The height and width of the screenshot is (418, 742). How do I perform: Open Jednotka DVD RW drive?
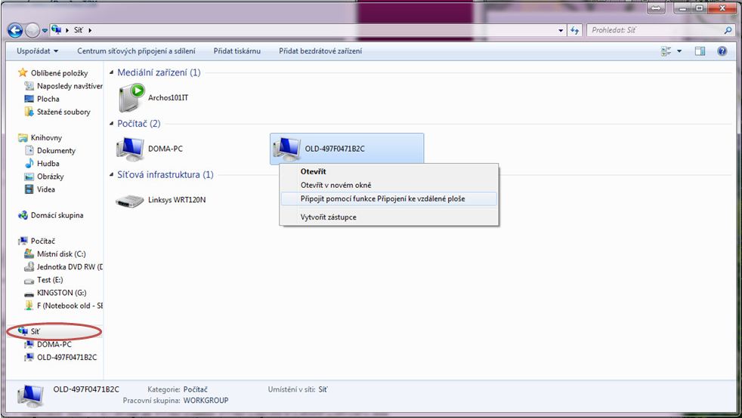(63, 267)
